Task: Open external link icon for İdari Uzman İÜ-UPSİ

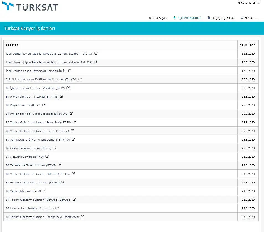Action: coord(96,53)
